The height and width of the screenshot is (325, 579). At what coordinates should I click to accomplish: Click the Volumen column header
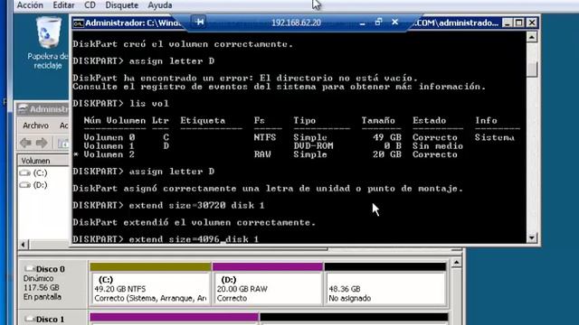(43, 161)
